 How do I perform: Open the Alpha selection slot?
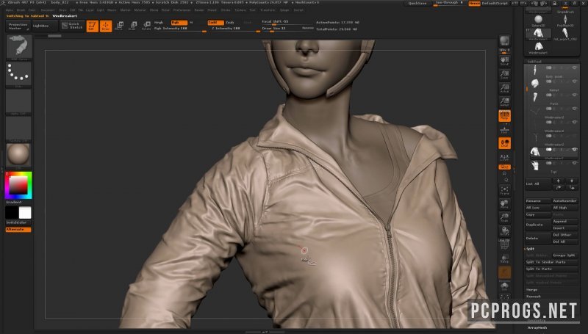19,101
